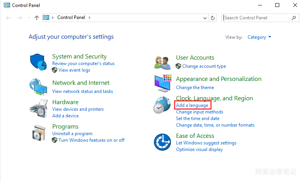Click the Control Panel icon in address bar
The image size is (304, 182).
(x=46, y=18)
